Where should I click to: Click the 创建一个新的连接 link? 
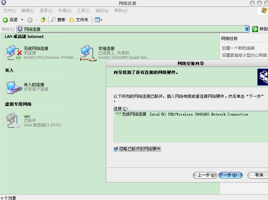[x=238, y=48]
